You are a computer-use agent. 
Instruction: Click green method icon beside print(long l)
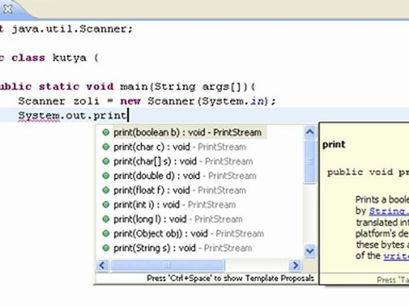[x=106, y=219]
